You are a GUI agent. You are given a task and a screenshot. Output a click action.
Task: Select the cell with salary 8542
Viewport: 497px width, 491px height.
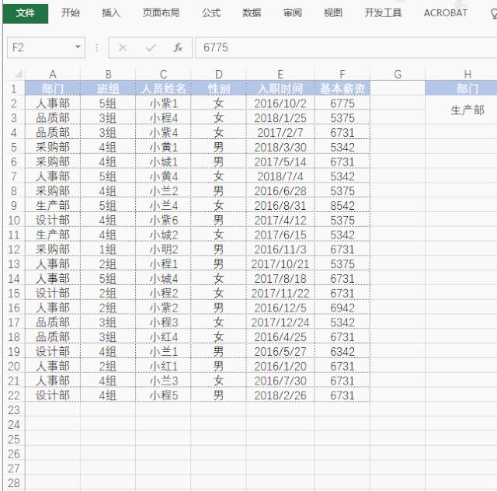[342, 206]
